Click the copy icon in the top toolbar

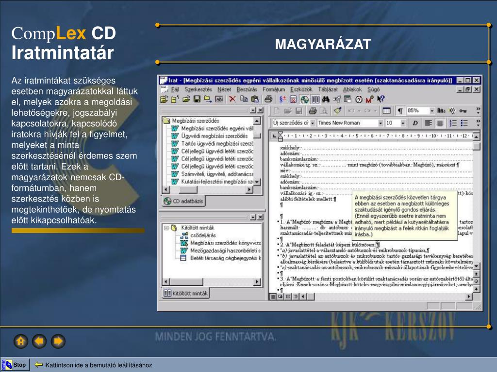[244, 99]
